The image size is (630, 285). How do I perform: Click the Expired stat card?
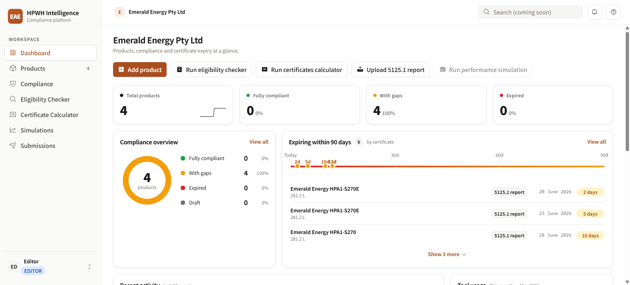pos(553,105)
